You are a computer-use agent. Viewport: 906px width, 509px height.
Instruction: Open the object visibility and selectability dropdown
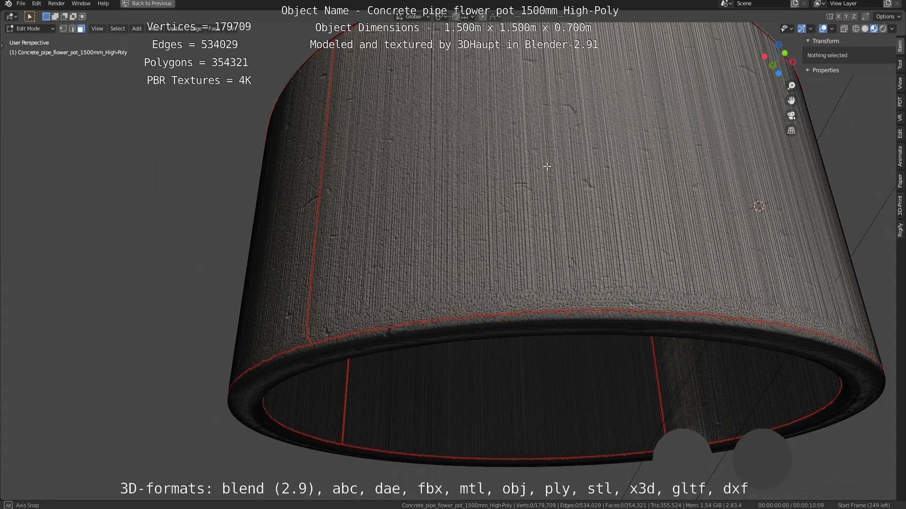(x=786, y=29)
